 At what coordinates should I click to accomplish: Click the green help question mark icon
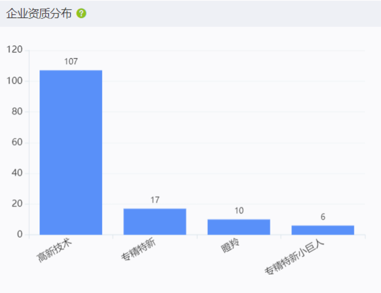tap(81, 13)
